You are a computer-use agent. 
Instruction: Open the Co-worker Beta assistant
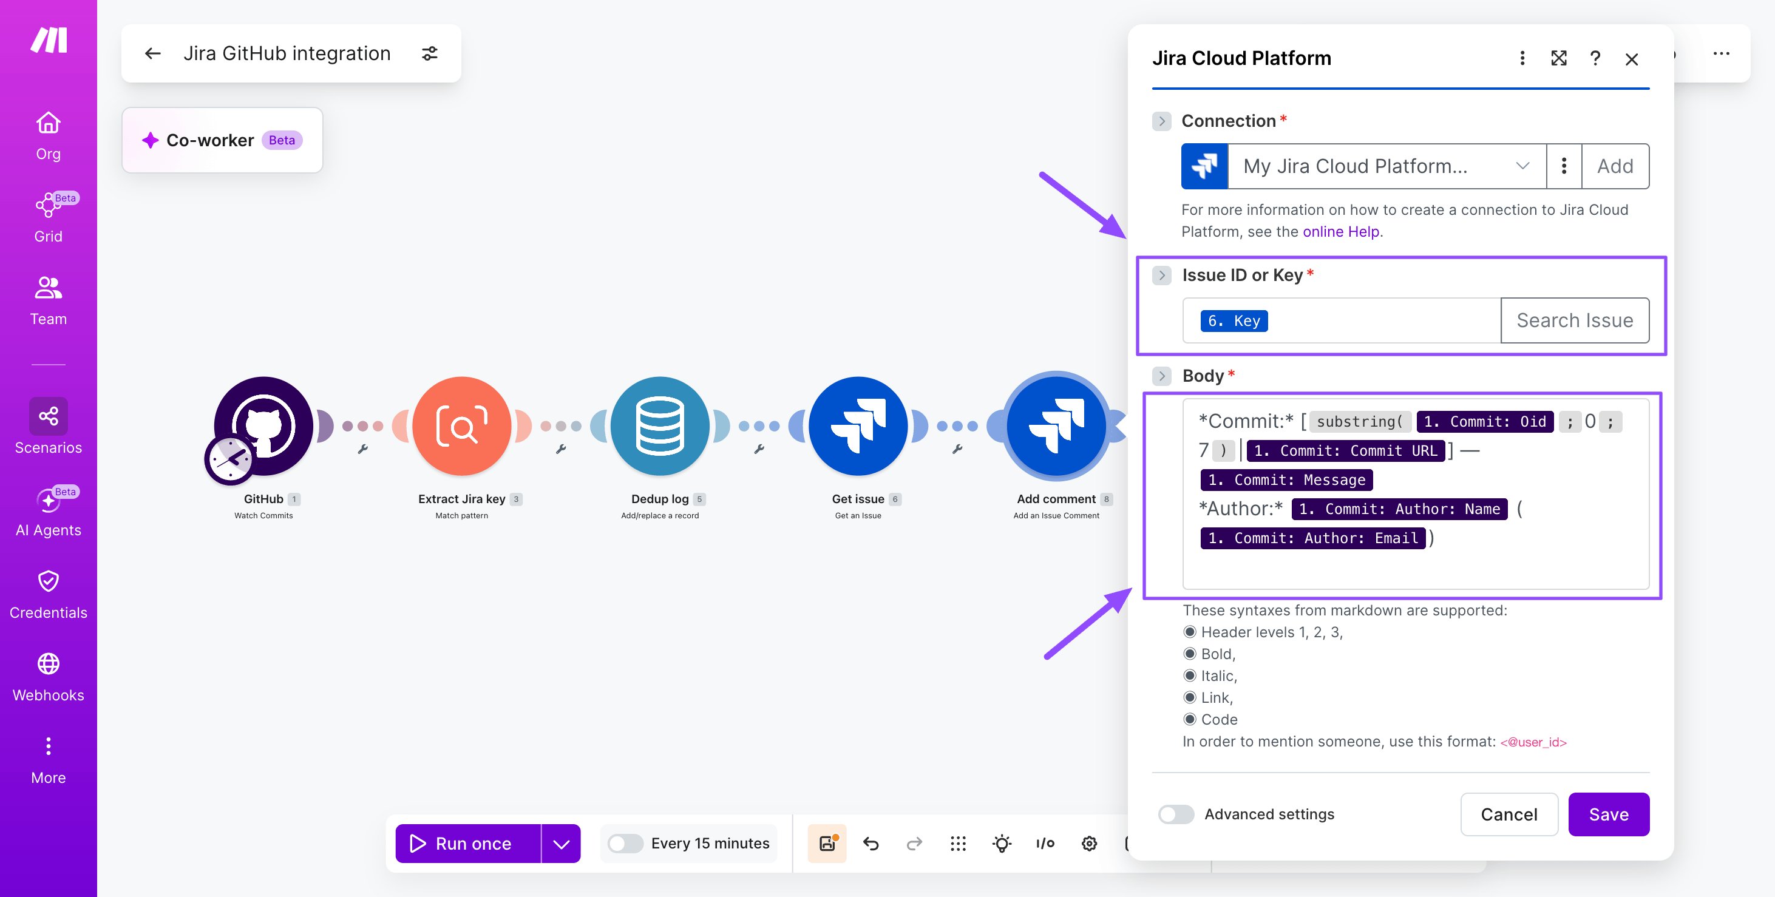click(222, 140)
